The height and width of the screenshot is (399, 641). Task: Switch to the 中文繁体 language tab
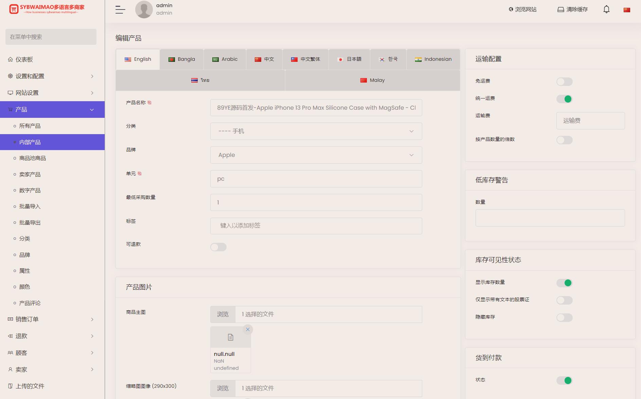(306, 59)
